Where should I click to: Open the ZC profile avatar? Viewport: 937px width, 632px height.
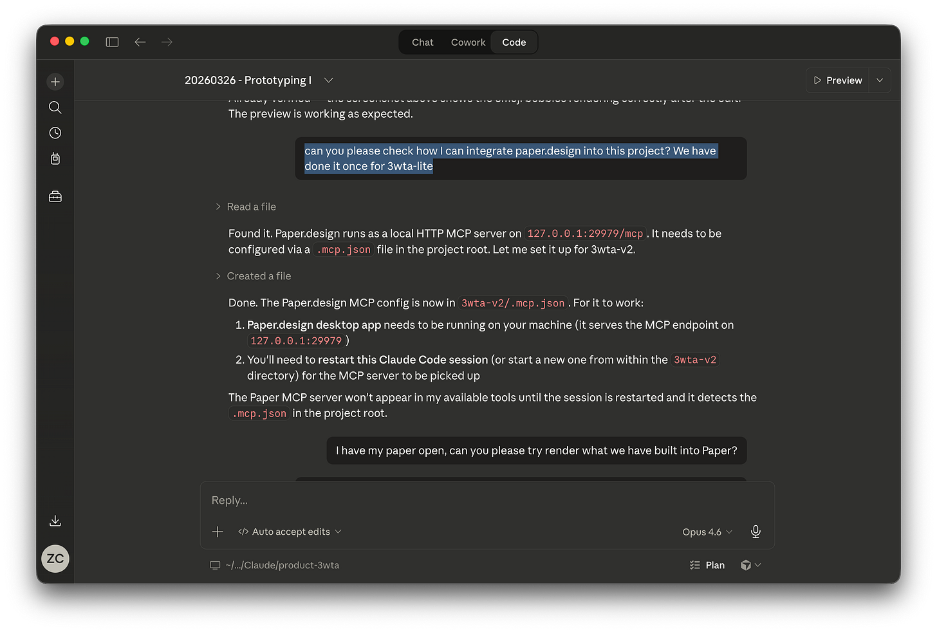(55, 559)
